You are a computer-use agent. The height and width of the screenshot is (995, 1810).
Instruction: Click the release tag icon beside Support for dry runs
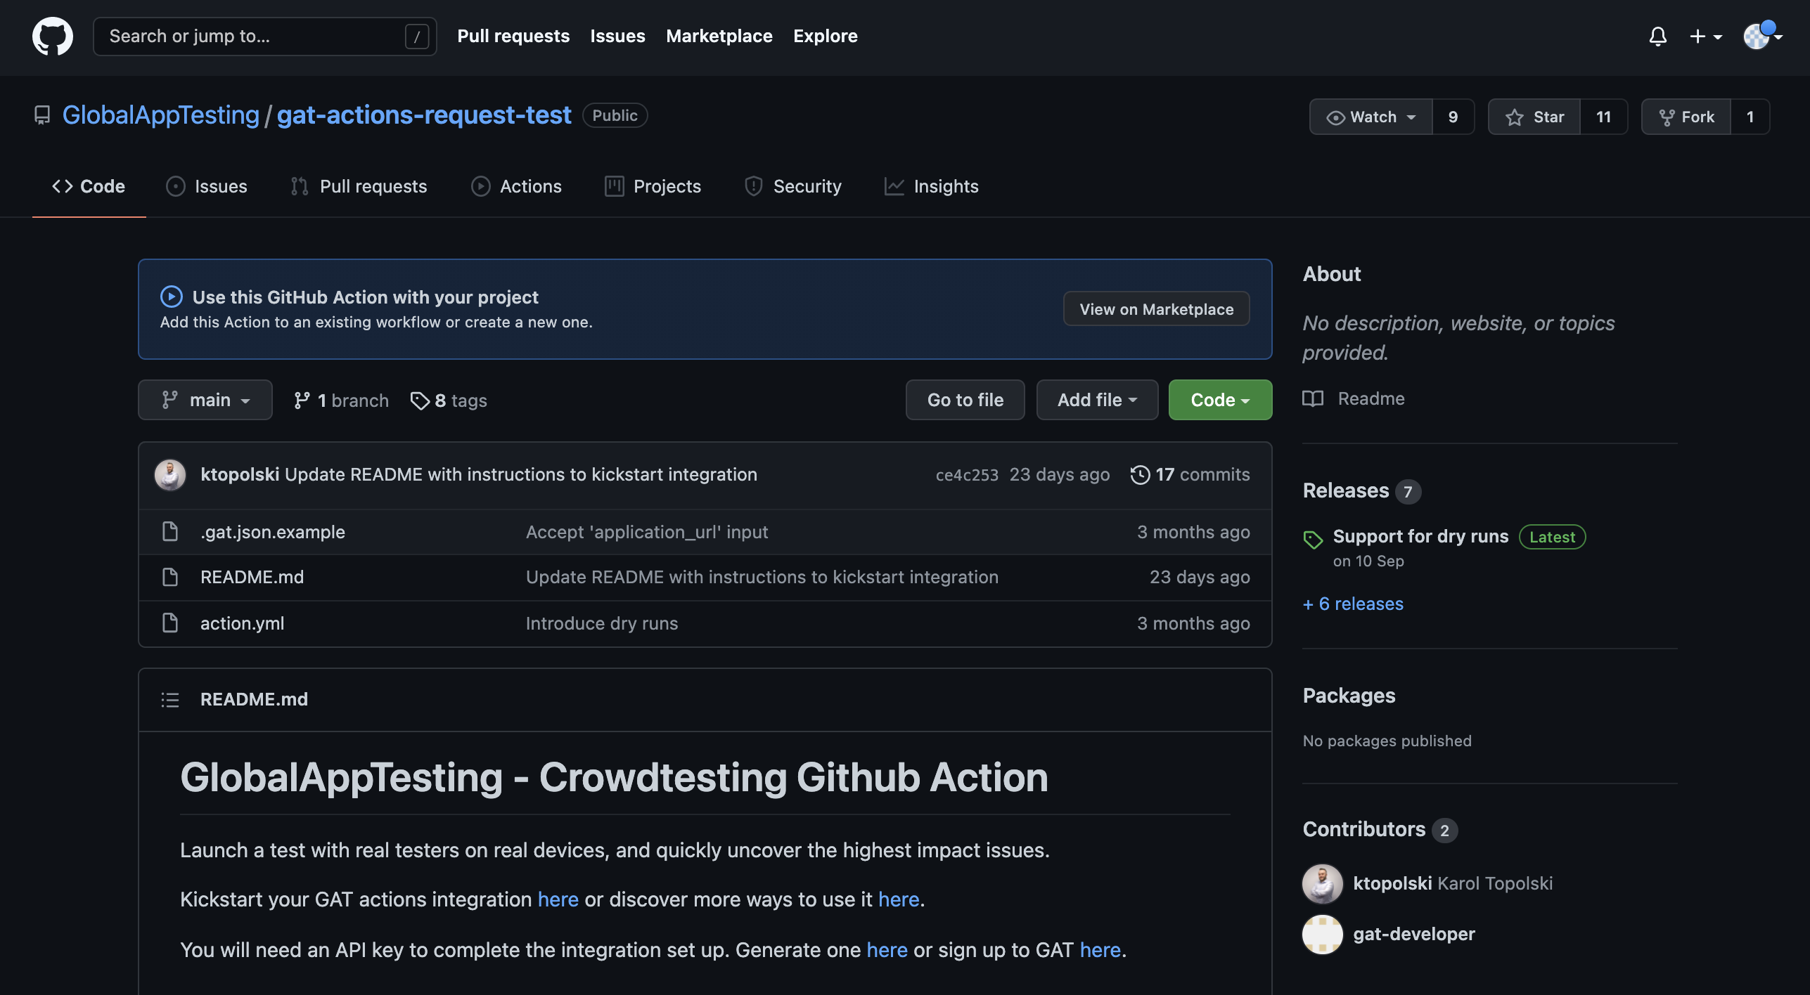coord(1313,539)
